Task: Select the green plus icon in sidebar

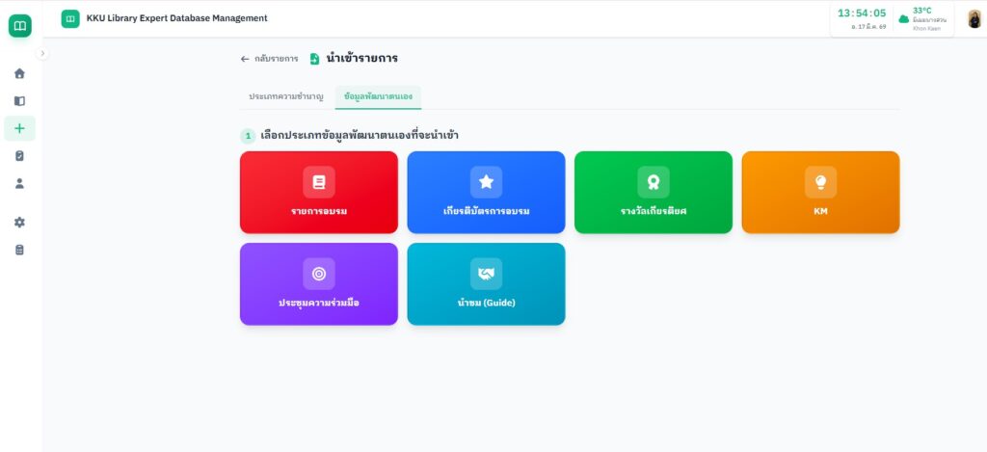Action: pos(19,128)
